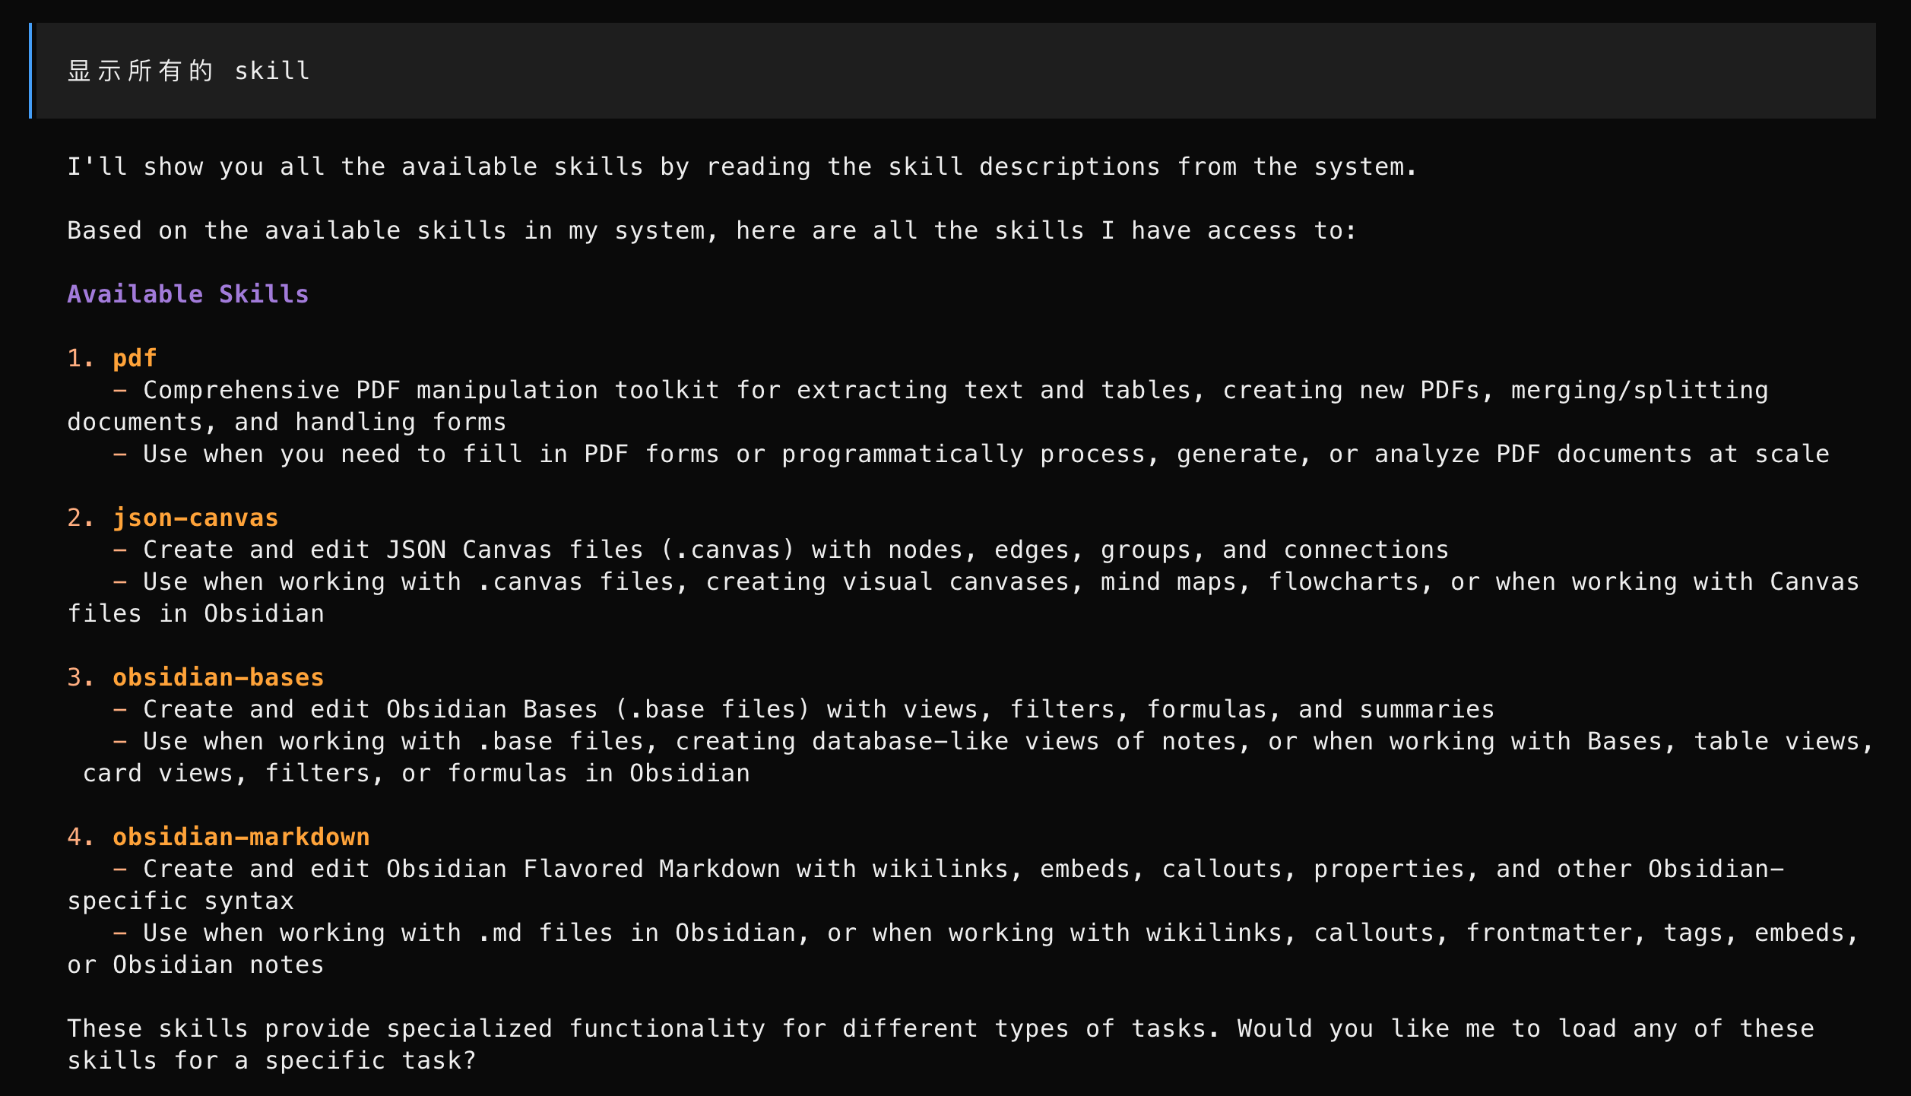Click the "Comprehensive PDF manipulation toolkit" description
This screenshot has width=1911, height=1096.
955,390
